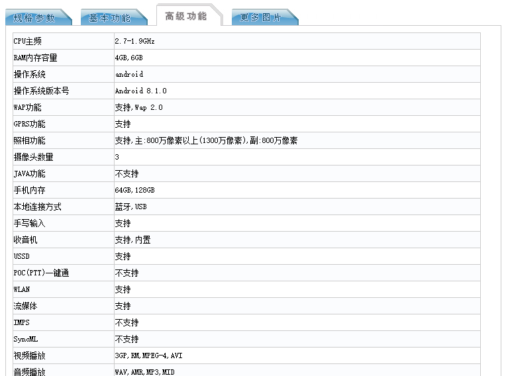Image resolution: width=506 pixels, height=376 pixels.
Task: Open the 基本功能 tab
Action: point(114,18)
